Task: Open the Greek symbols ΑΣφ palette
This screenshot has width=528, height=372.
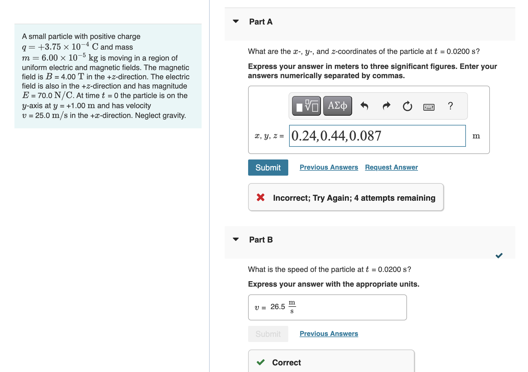Action: click(337, 106)
